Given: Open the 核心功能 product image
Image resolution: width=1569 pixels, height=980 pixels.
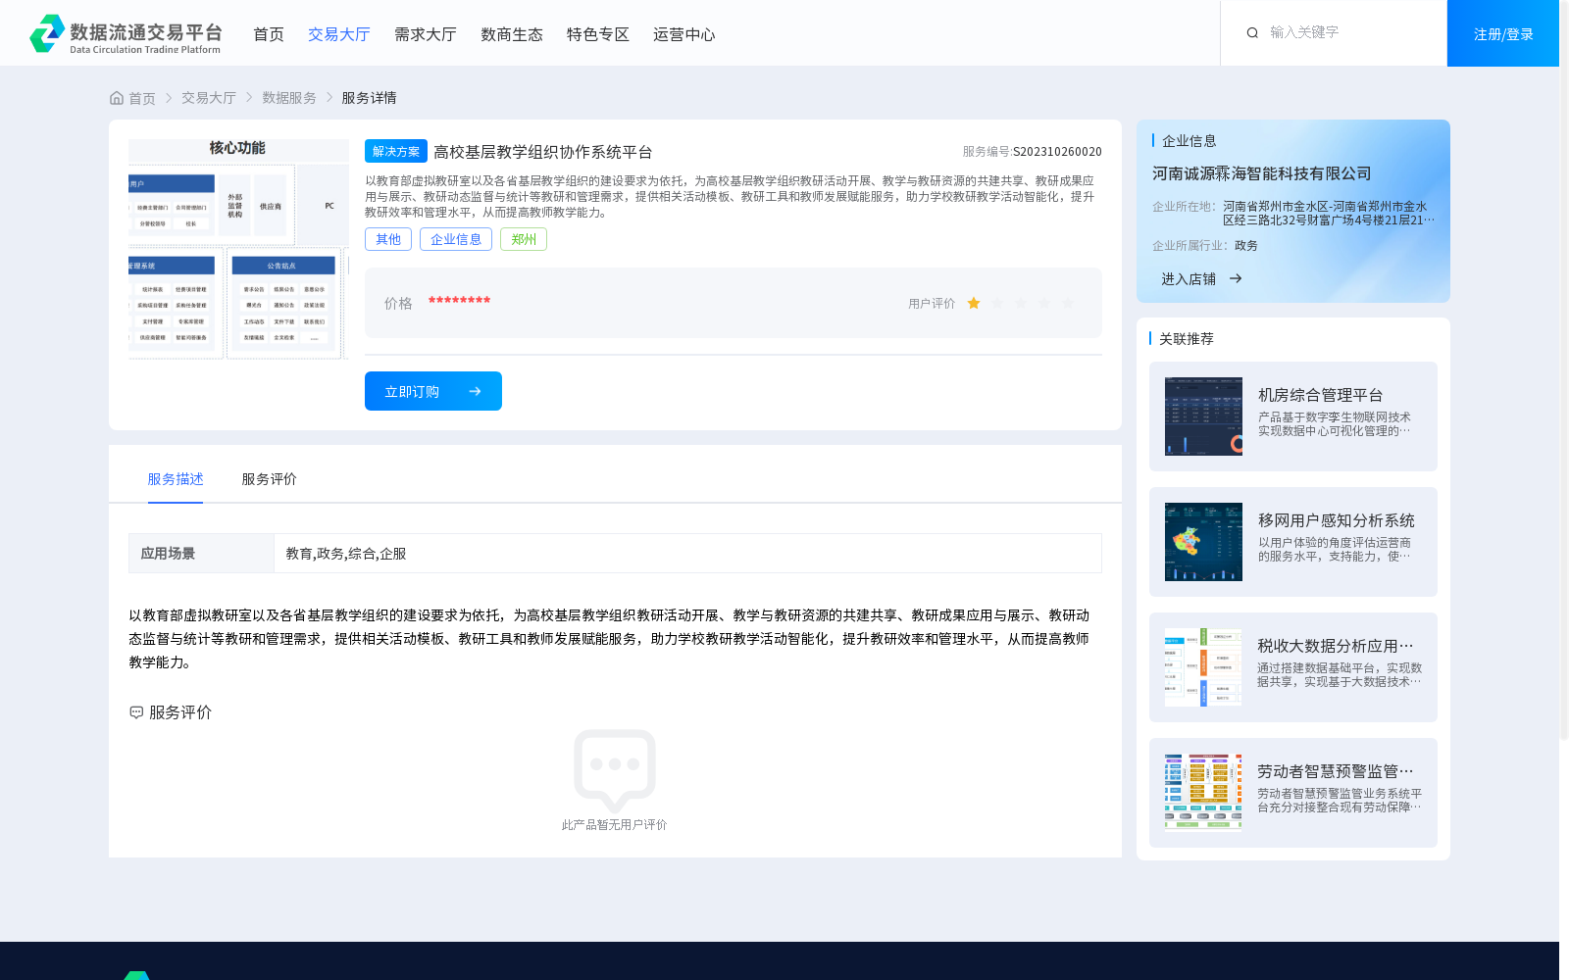Looking at the screenshot, I should (238, 249).
